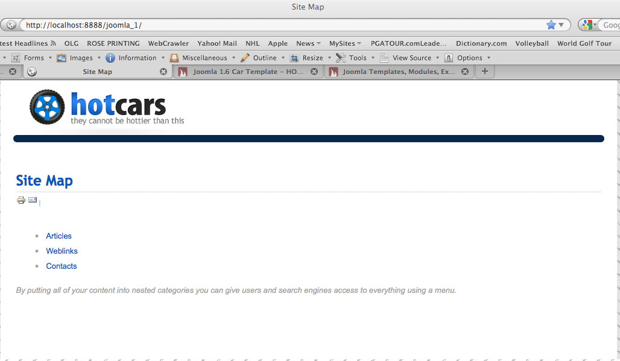Click the View Source page icon

pyautogui.click(x=384, y=58)
